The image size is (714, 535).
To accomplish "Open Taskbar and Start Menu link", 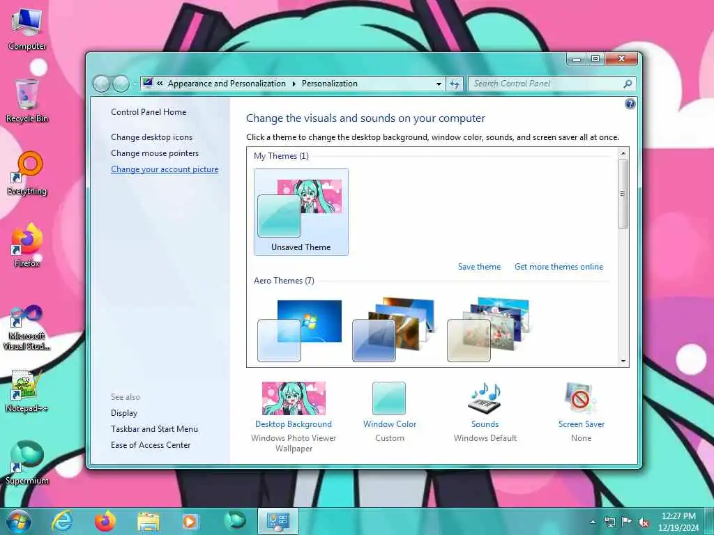I will tap(154, 429).
